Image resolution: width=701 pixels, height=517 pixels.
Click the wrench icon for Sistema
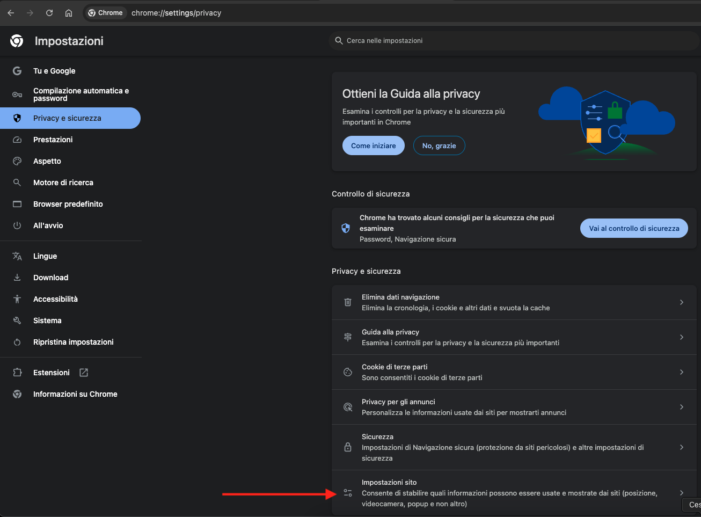click(x=17, y=321)
